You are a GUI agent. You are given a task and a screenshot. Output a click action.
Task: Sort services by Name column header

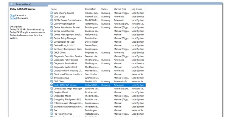tap(54, 9)
